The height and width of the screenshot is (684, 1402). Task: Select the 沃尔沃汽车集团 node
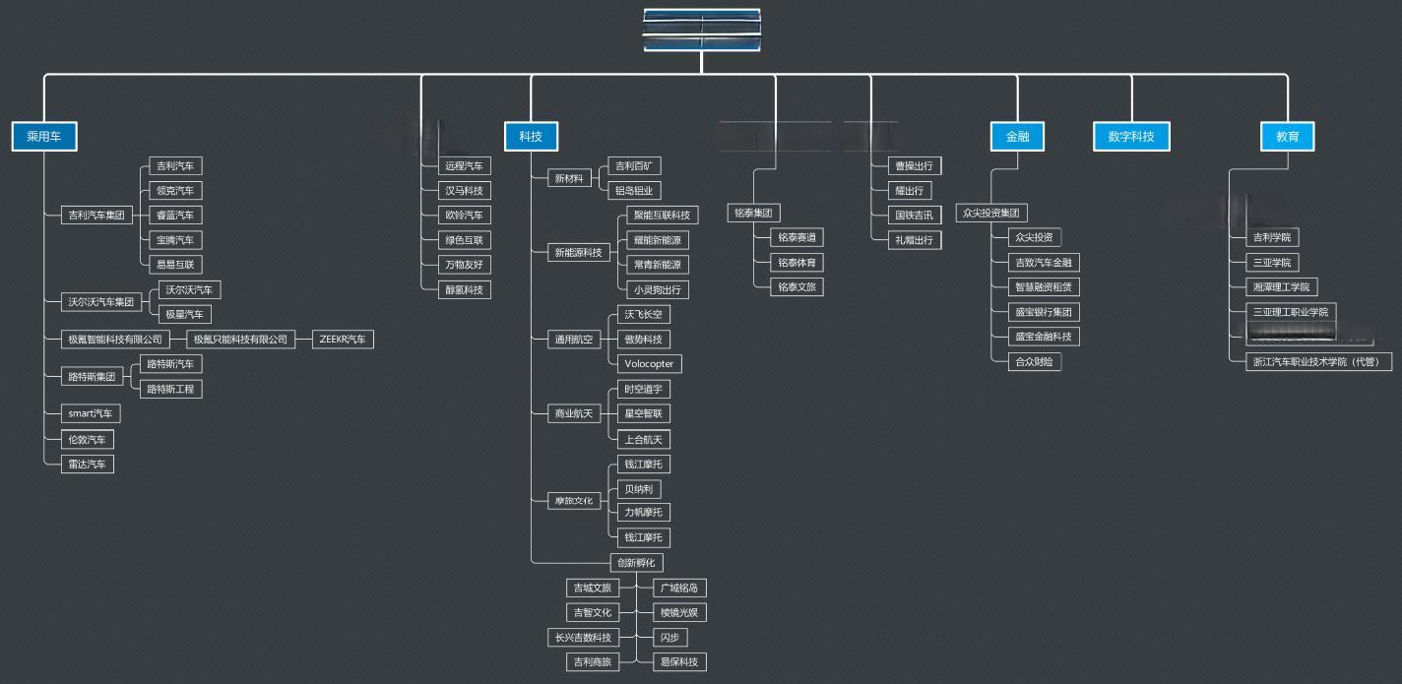tap(99, 301)
